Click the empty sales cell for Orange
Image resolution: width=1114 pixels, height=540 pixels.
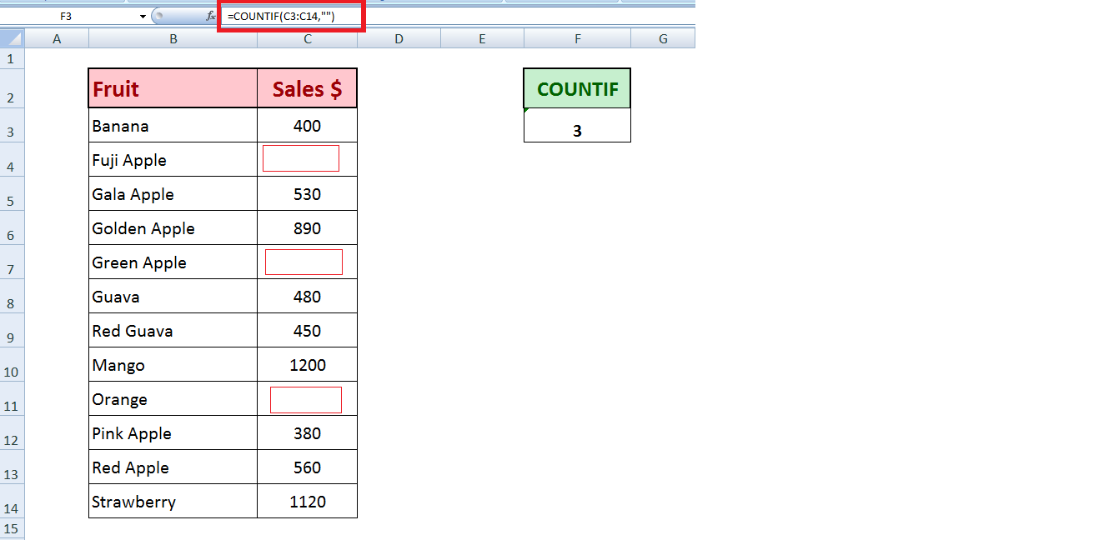coord(306,399)
